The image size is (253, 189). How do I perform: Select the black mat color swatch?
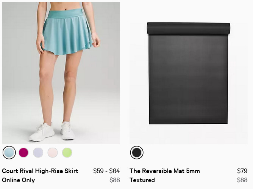pos(137,153)
